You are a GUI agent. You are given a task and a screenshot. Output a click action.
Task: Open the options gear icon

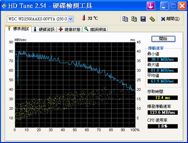tap(152, 19)
